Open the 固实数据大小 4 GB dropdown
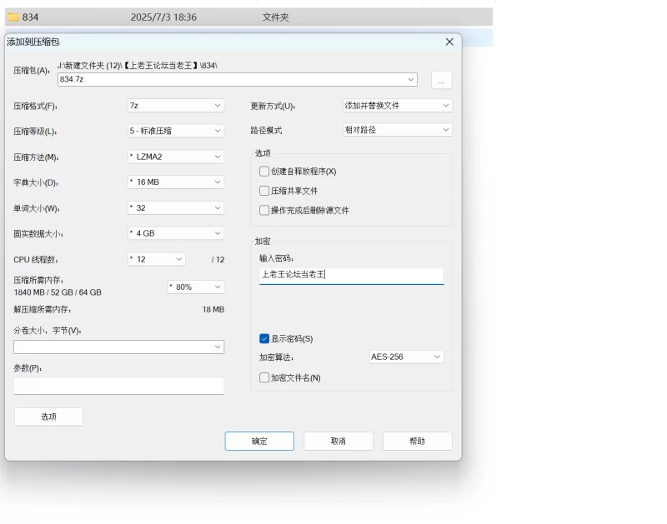This screenshot has height=524, width=667. [x=176, y=233]
